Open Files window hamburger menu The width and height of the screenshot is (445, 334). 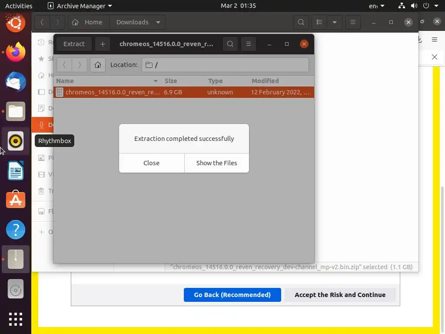click(x=353, y=22)
